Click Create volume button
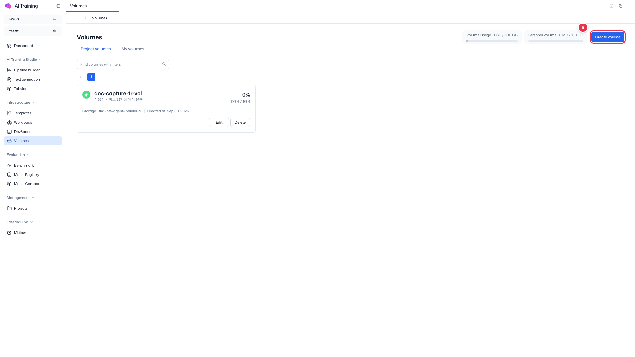The image size is (635, 357). pos(608,37)
